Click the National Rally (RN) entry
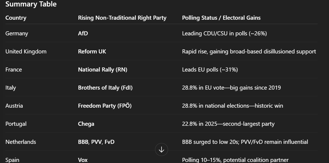 coord(102,70)
